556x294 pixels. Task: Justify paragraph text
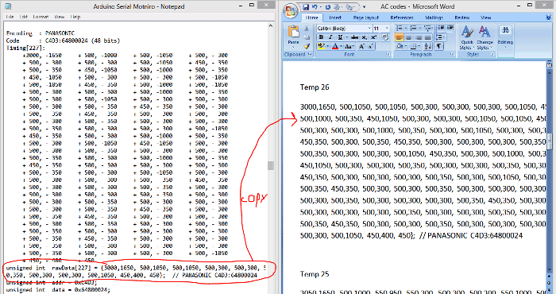[x=427, y=37]
